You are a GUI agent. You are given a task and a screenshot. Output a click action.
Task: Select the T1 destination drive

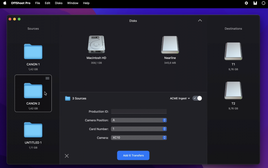click(x=233, y=51)
